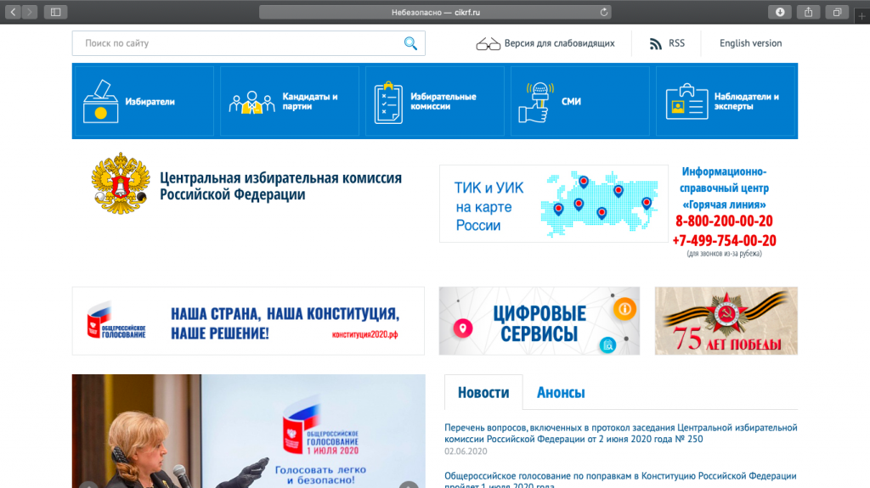The image size is (870, 488).
Task: Click the magnifier search icon
Action: [410, 43]
